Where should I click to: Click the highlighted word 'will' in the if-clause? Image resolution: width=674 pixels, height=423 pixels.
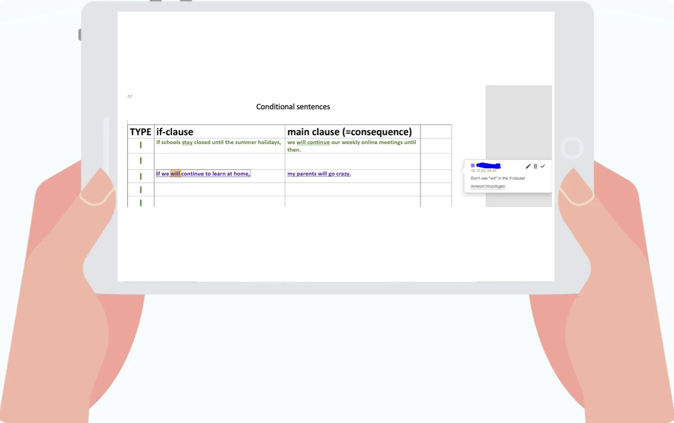tap(176, 173)
